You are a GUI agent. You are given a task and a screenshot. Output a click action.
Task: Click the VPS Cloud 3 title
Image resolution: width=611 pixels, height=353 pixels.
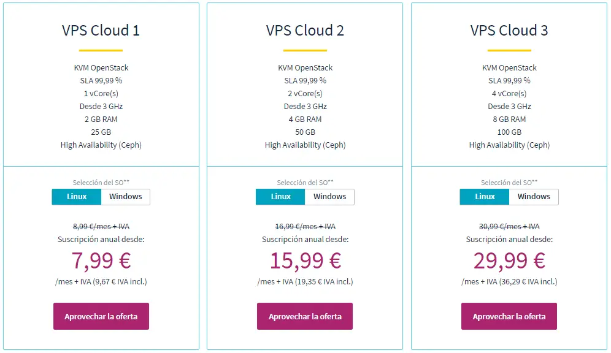coord(509,31)
